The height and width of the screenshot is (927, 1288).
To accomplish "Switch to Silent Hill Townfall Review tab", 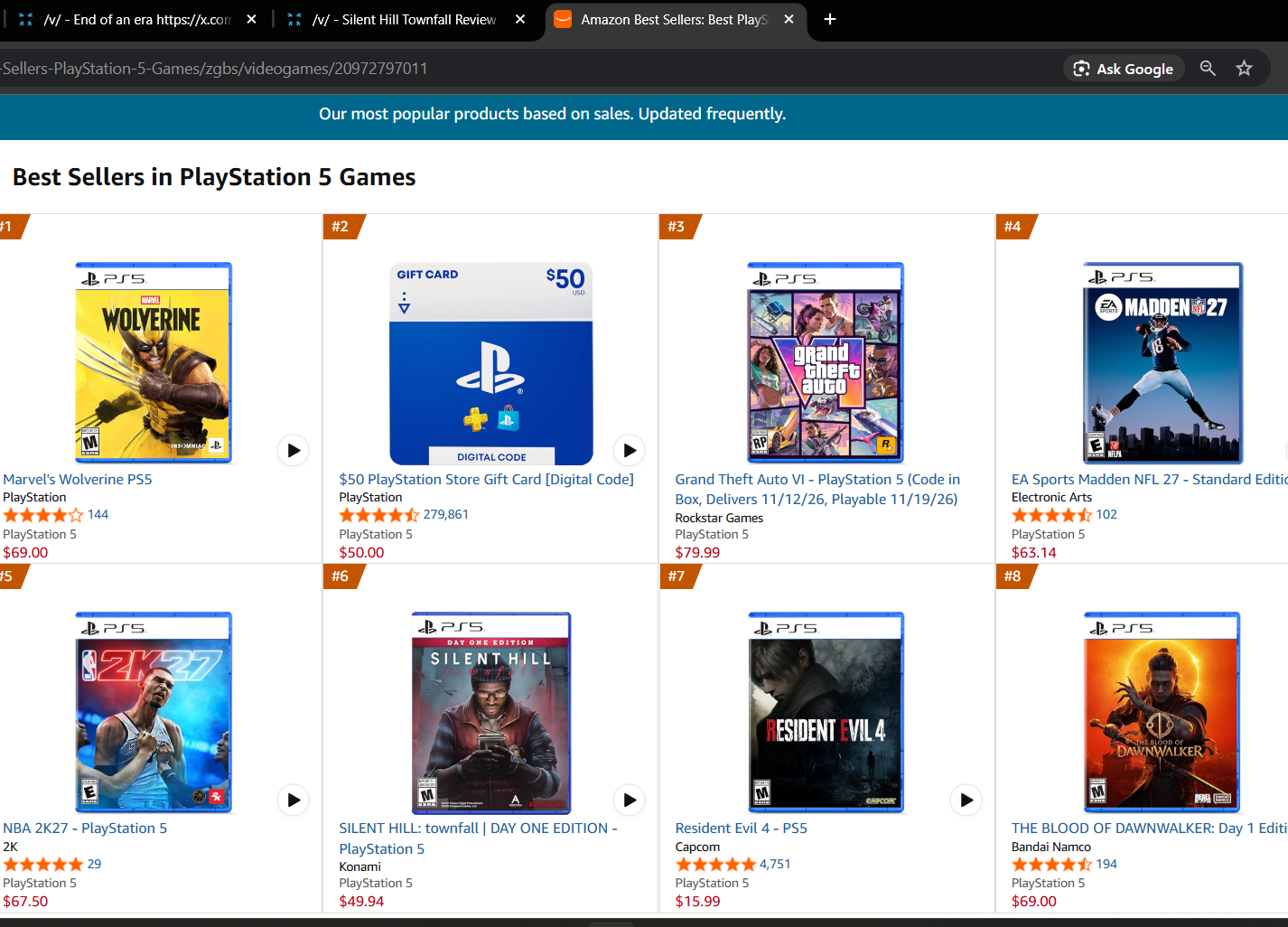I will [405, 19].
